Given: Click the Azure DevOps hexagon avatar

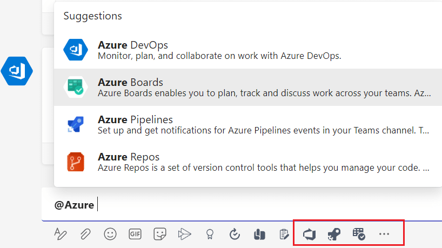Looking at the screenshot, I should (x=17, y=71).
